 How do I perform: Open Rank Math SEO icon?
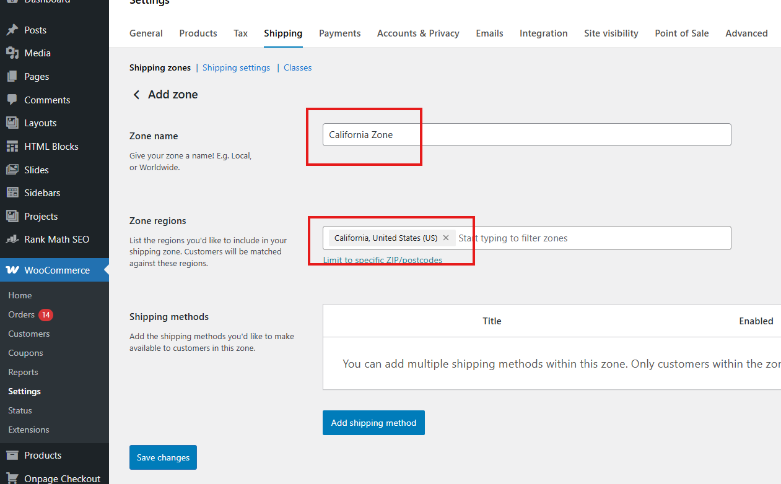tap(12, 240)
